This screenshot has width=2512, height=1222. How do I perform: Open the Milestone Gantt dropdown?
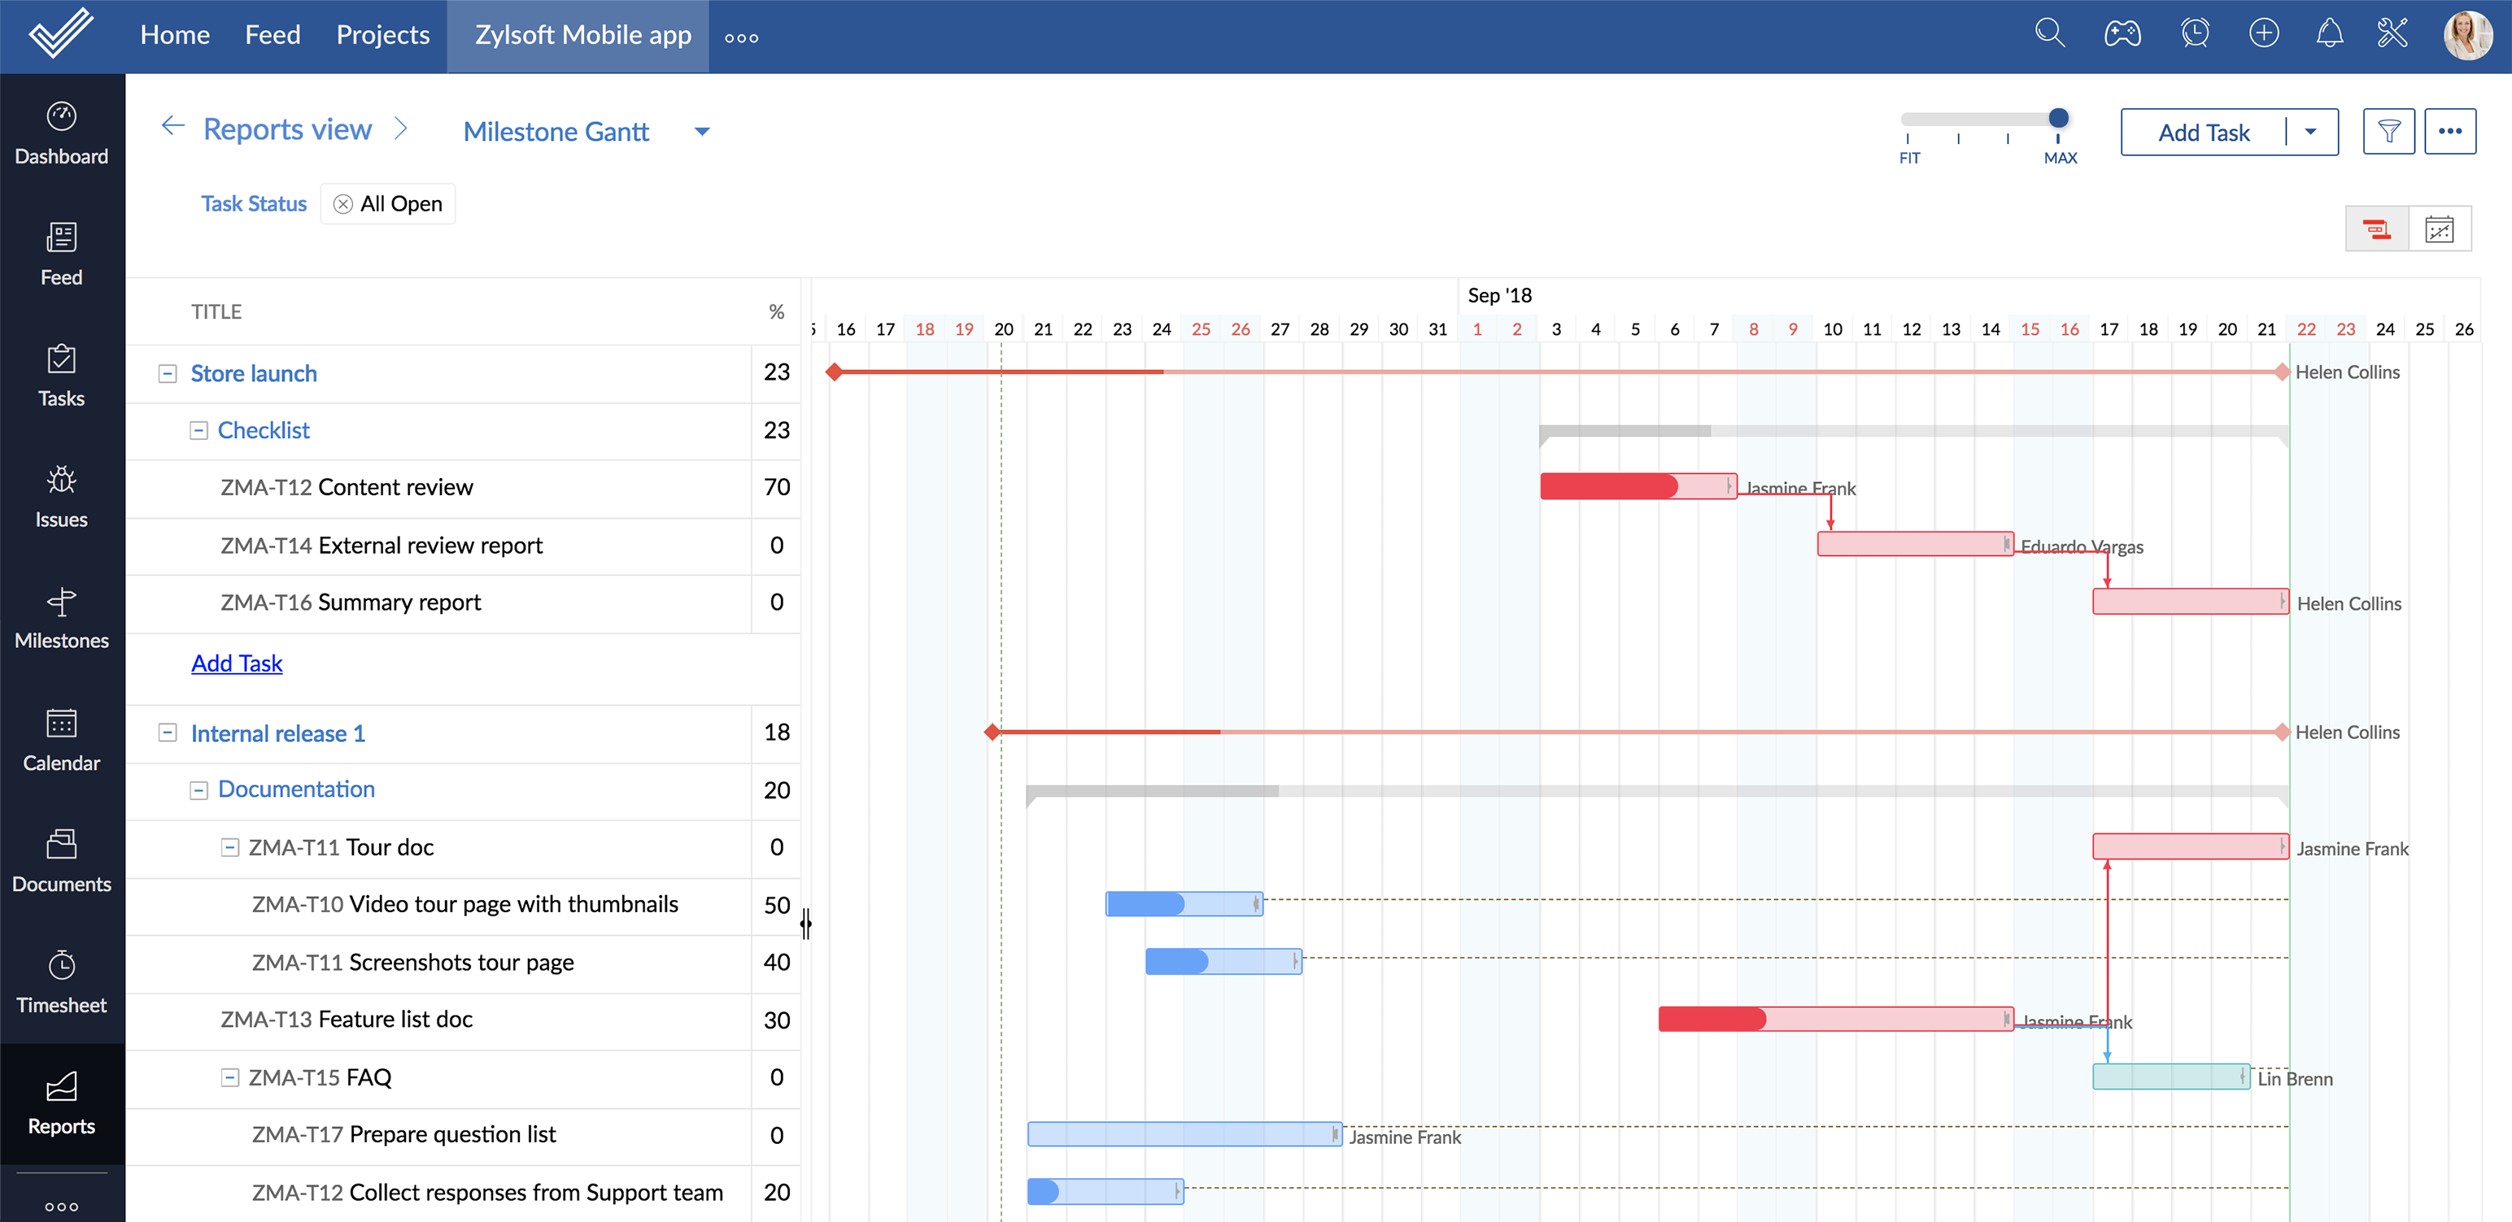coord(700,132)
